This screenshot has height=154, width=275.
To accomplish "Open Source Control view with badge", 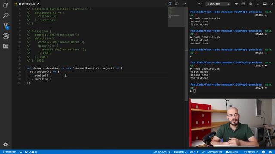I will coord(6,26).
